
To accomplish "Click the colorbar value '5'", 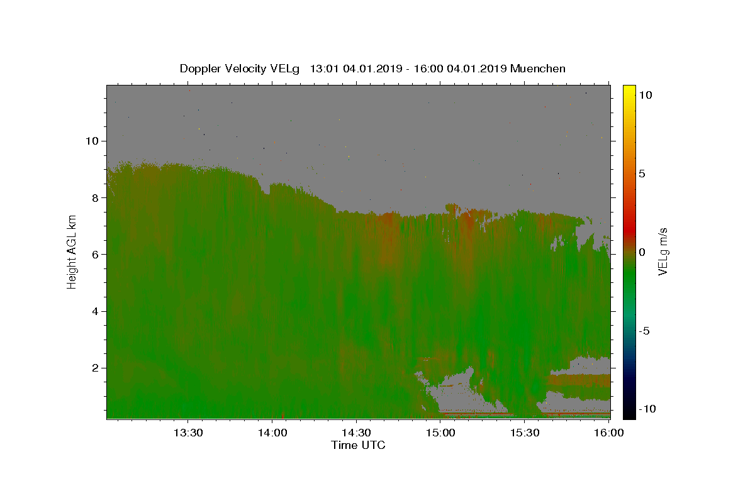I will tap(642, 174).
